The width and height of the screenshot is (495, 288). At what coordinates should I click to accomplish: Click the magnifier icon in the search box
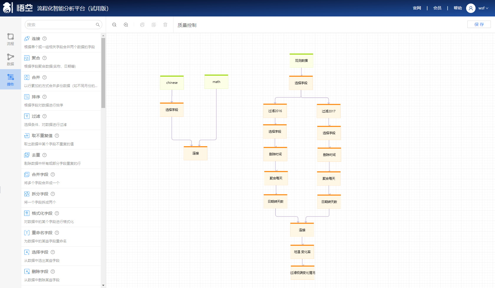click(x=98, y=25)
